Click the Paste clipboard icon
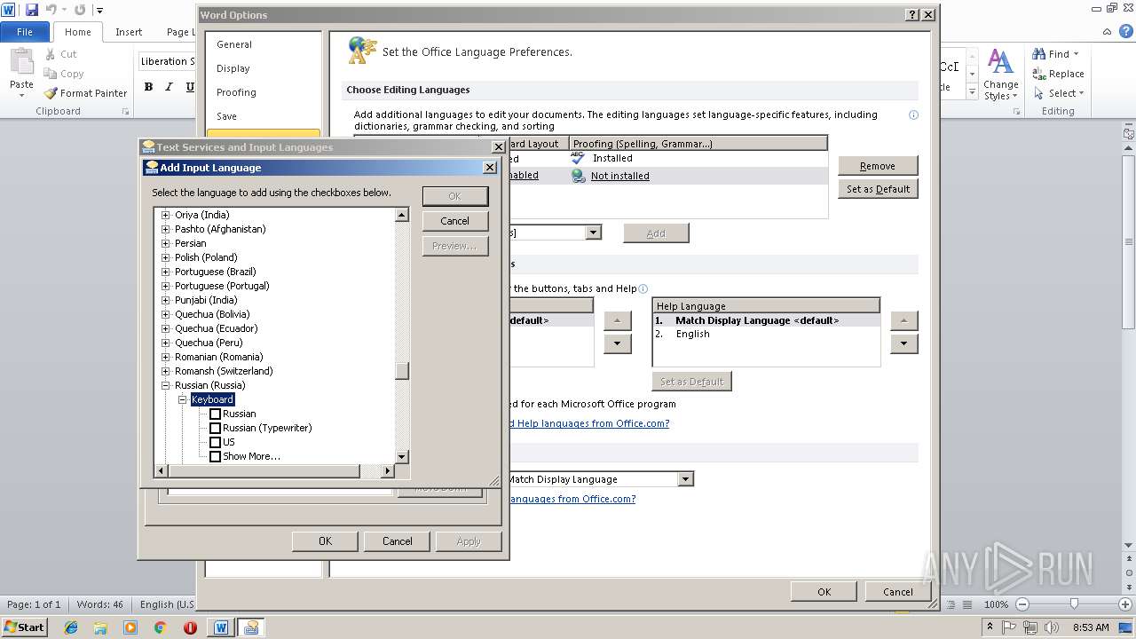Viewport: 1136px width, 639px height. tap(21, 62)
